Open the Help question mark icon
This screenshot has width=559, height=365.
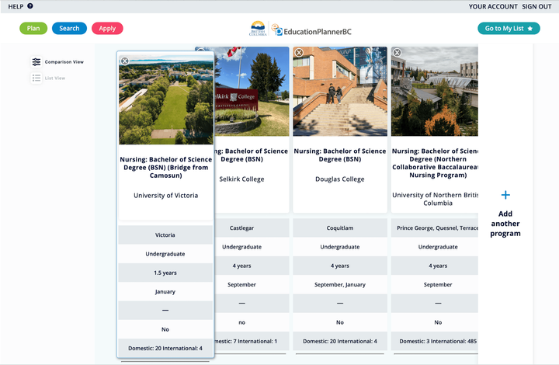(x=30, y=6)
